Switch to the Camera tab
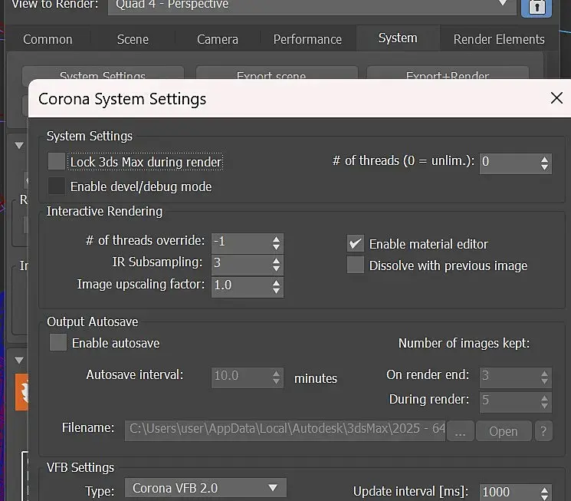The width and height of the screenshot is (571, 501). click(217, 39)
